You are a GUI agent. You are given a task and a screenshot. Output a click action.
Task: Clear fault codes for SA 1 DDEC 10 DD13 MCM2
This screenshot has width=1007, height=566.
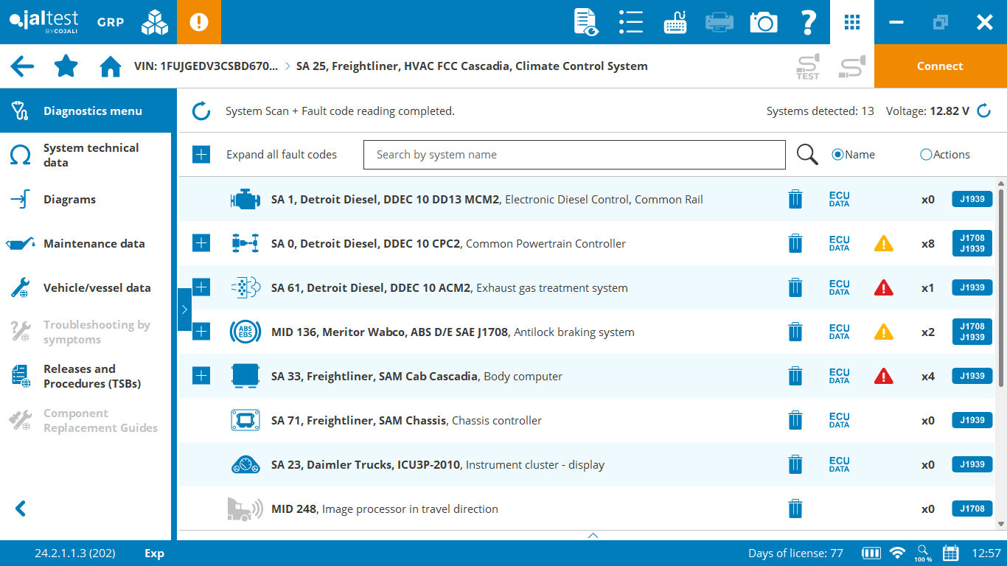pyautogui.click(x=795, y=199)
